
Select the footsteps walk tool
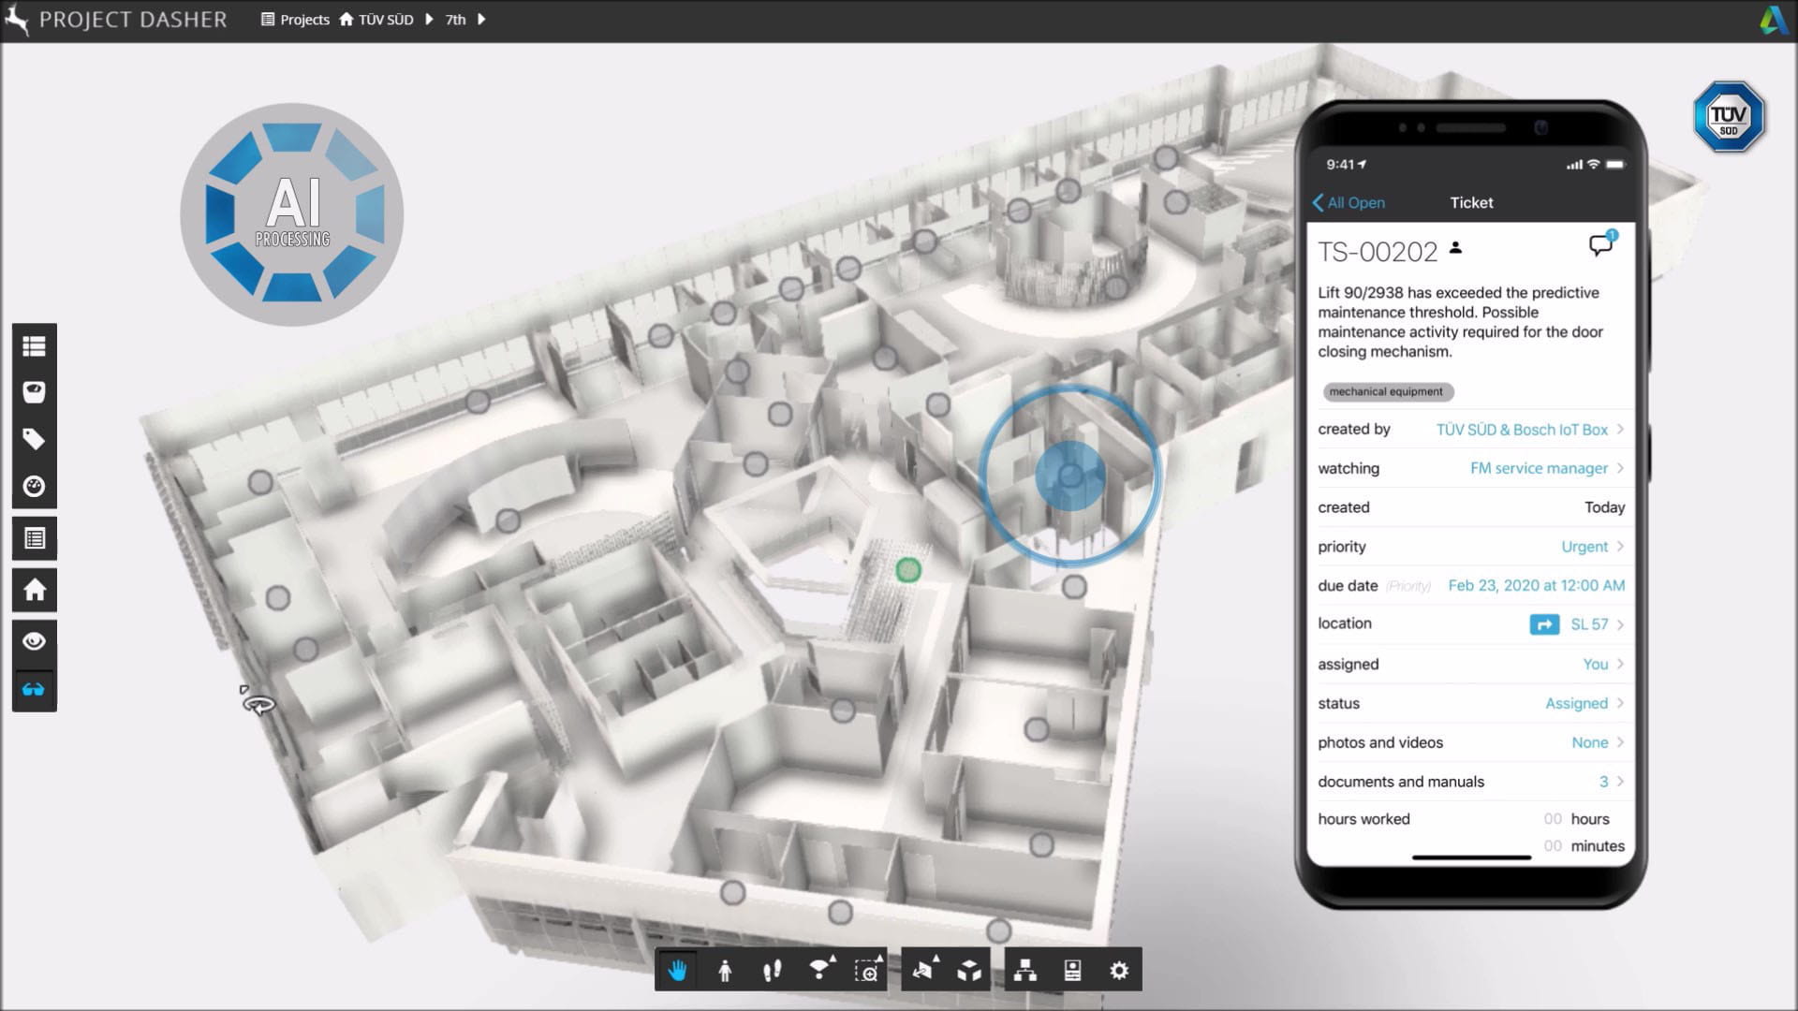(772, 971)
